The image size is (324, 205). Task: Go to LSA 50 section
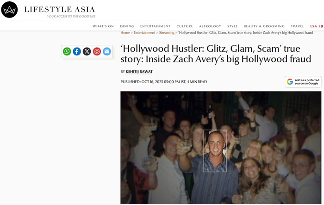pos(317,26)
